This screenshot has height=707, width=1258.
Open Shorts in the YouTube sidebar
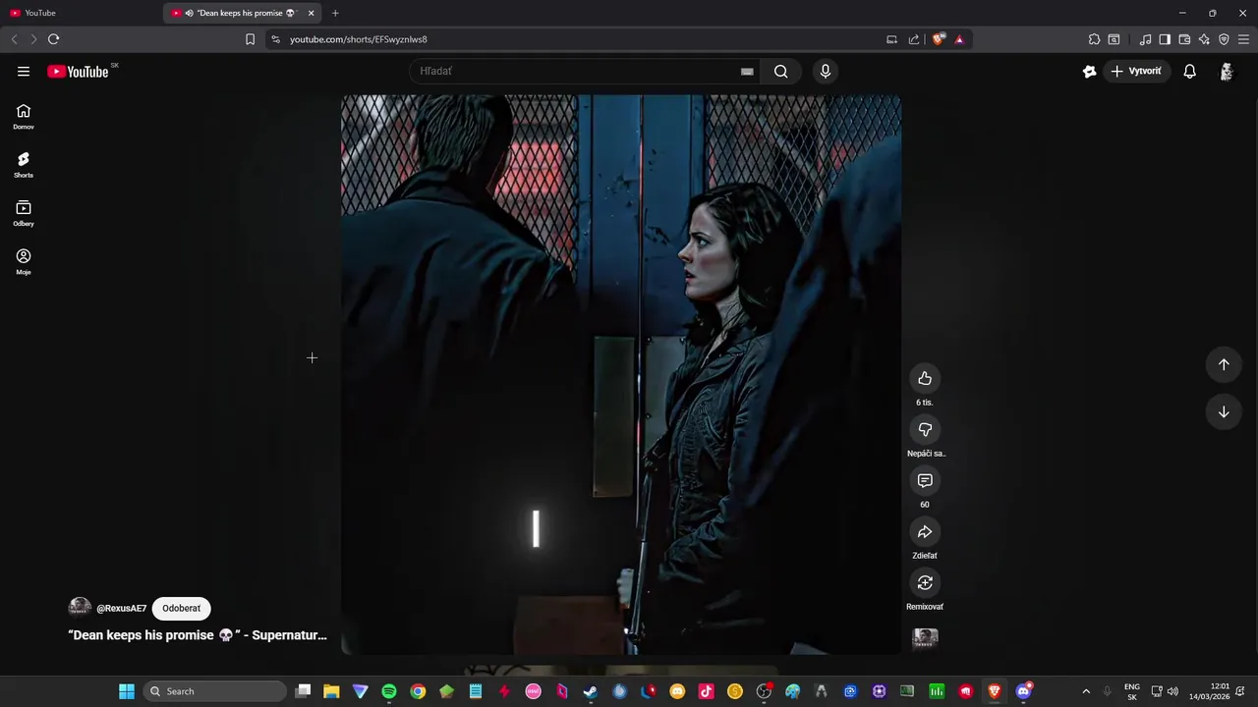point(24,165)
